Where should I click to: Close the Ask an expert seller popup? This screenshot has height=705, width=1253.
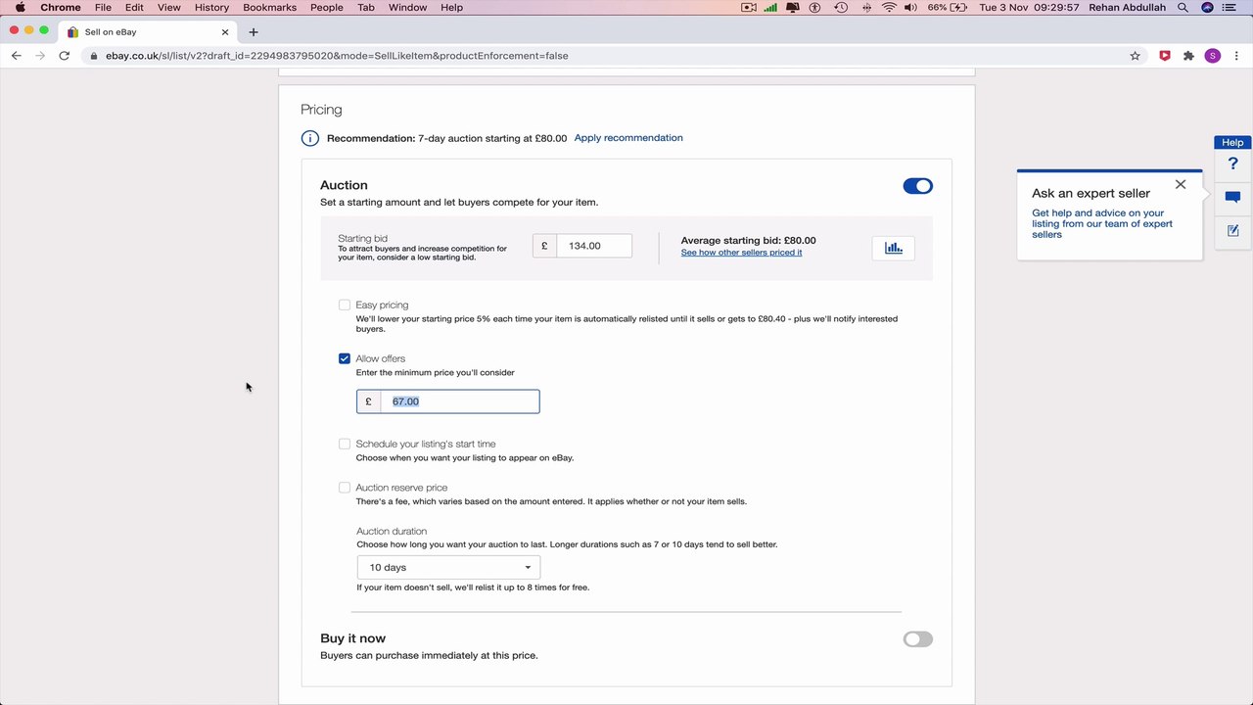point(1181,184)
